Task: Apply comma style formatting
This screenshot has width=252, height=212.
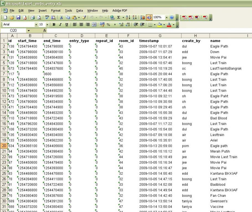Action: (x=115, y=25)
